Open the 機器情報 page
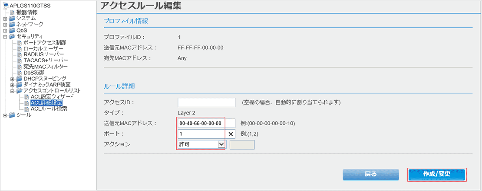482x191 pixels. pos(27,13)
